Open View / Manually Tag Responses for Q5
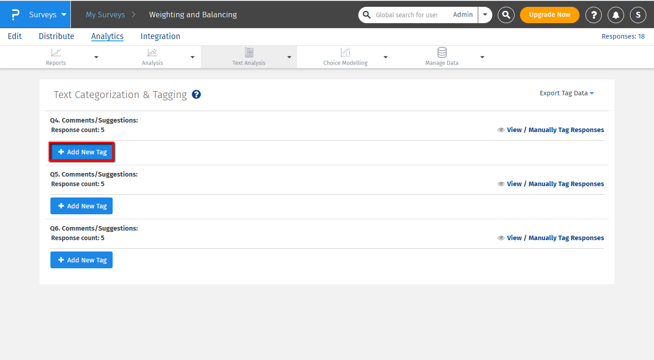The height and width of the screenshot is (360, 654). click(x=555, y=184)
